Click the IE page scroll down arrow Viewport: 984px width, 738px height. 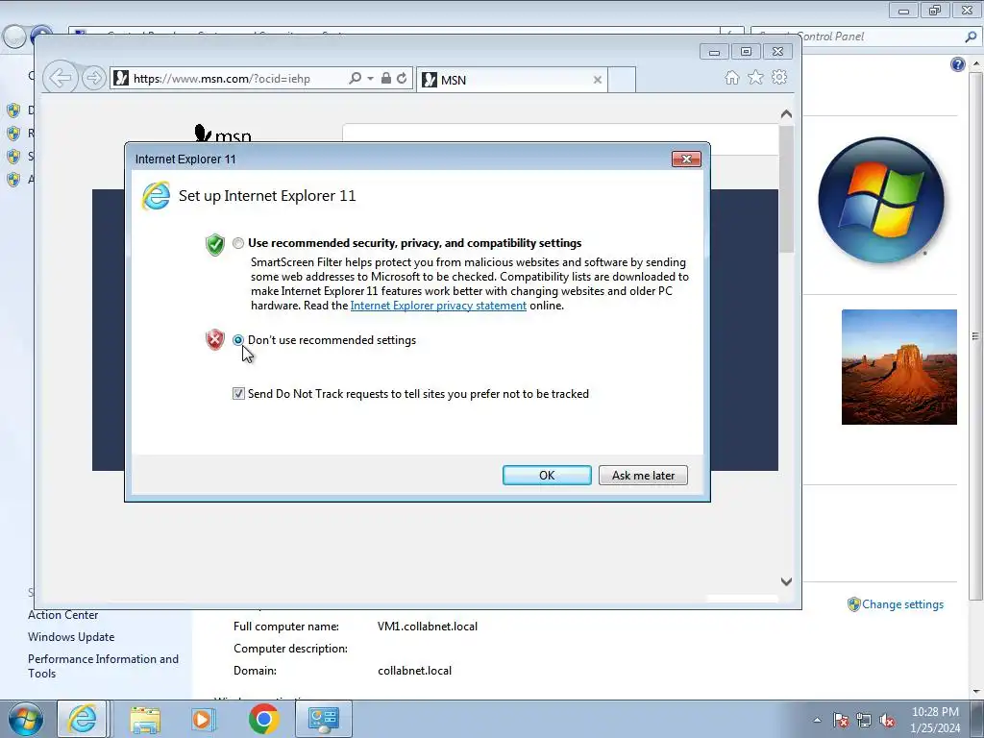pos(786,581)
